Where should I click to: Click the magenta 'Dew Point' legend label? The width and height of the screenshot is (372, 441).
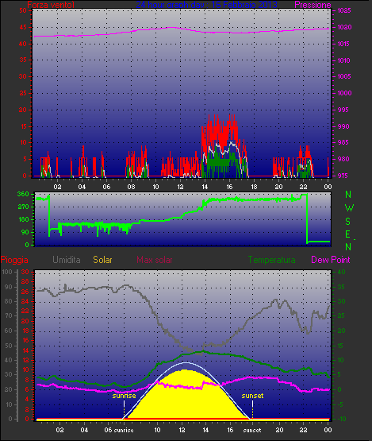click(x=331, y=260)
